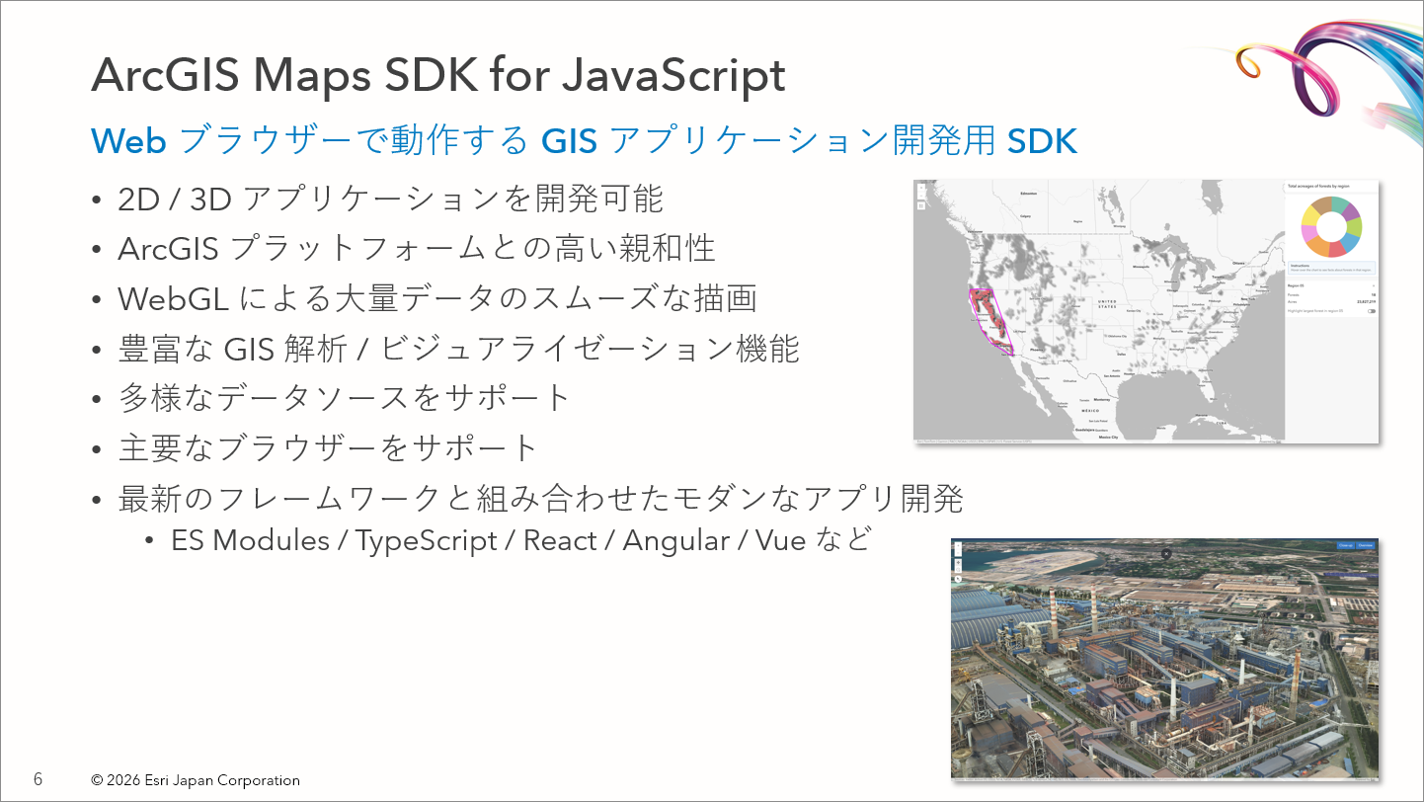Click the © 2026 Esri Japan Corporation footer
This screenshot has width=1424, height=802.
196,780
